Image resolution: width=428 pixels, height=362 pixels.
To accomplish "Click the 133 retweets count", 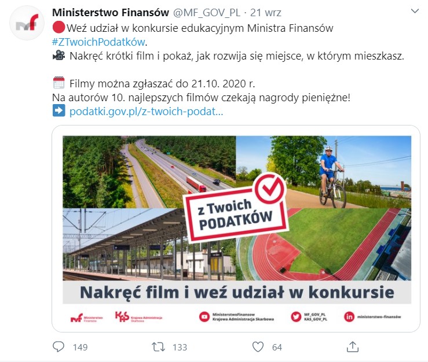I will 180,347.
